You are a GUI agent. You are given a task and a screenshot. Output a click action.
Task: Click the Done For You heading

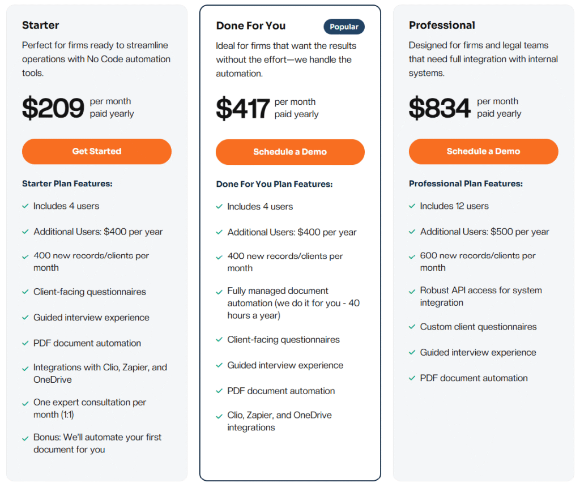[x=250, y=25]
